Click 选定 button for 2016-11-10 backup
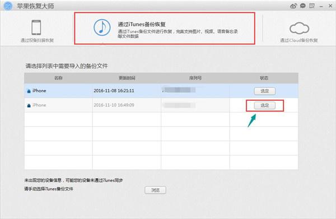This screenshot has height=219, width=336. 265,105
